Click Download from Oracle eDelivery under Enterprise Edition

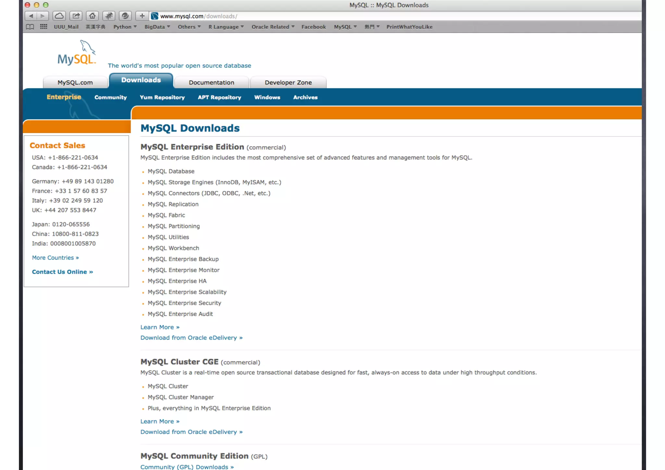click(191, 338)
